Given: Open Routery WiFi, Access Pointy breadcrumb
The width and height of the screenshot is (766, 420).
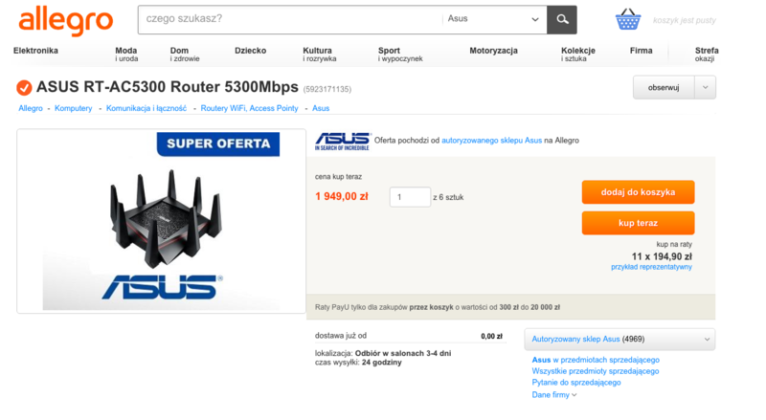Looking at the screenshot, I should 249,108.
